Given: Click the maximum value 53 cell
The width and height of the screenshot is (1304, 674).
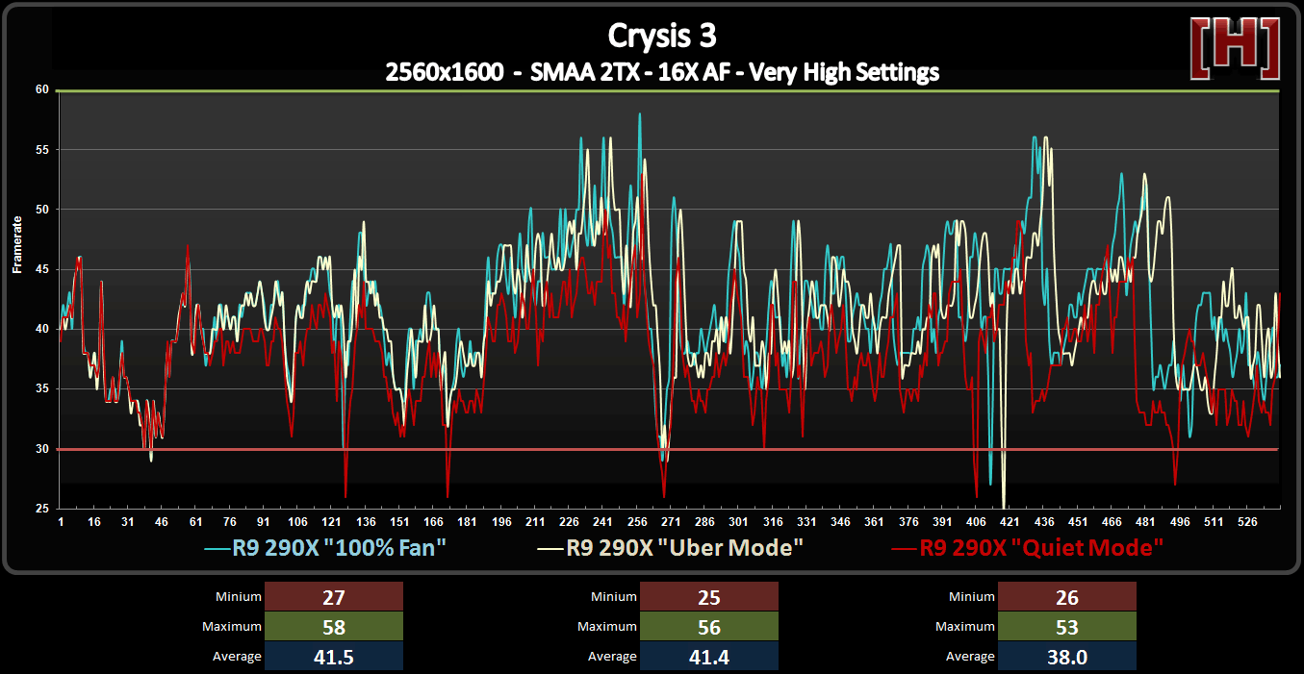Looking at the screenshot, I should pos(1067,627).
